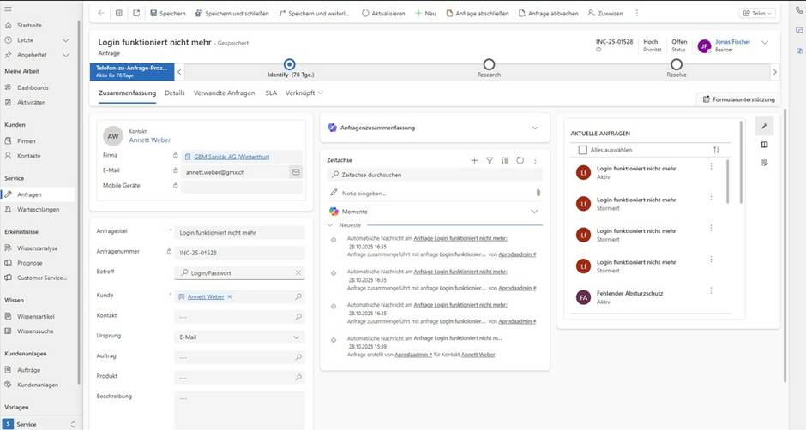Viewport: 806px width, 430px height.
Task: Open contact Annett Weber link
Action: [x=149, y=140]
